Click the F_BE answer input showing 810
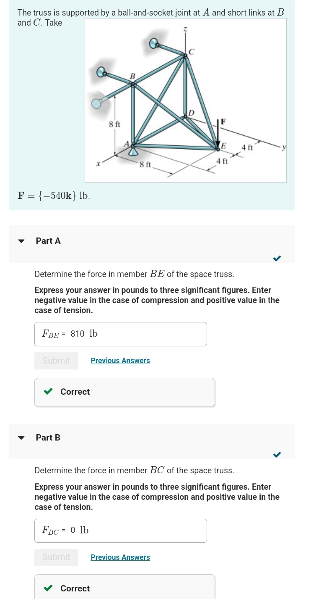 point(120,334)
